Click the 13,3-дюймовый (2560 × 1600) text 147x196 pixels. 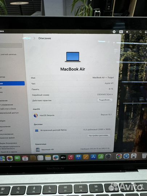click(97, 129)
